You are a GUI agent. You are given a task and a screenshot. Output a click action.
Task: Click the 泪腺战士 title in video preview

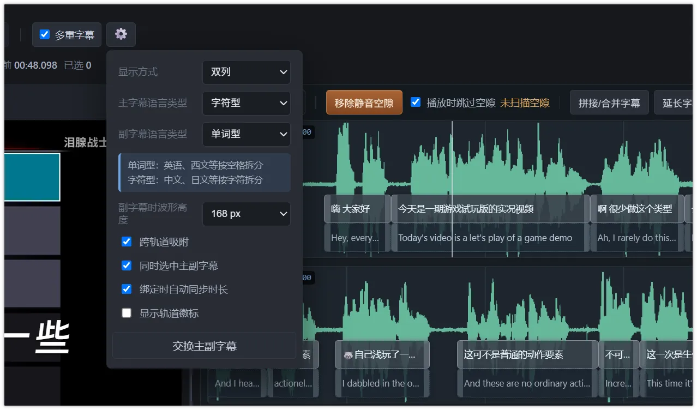point(85,143)
